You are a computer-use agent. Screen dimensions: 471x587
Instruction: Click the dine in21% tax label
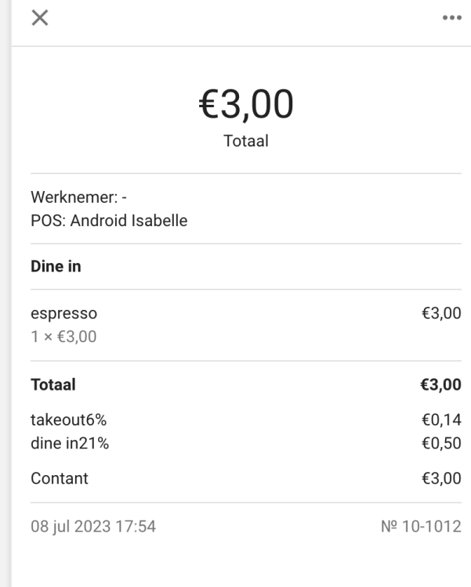pos(70,444)
